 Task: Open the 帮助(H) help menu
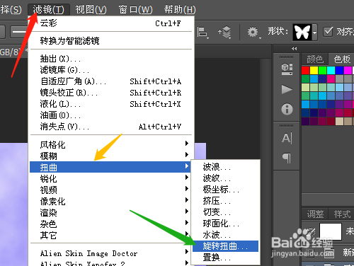point(180,10)
